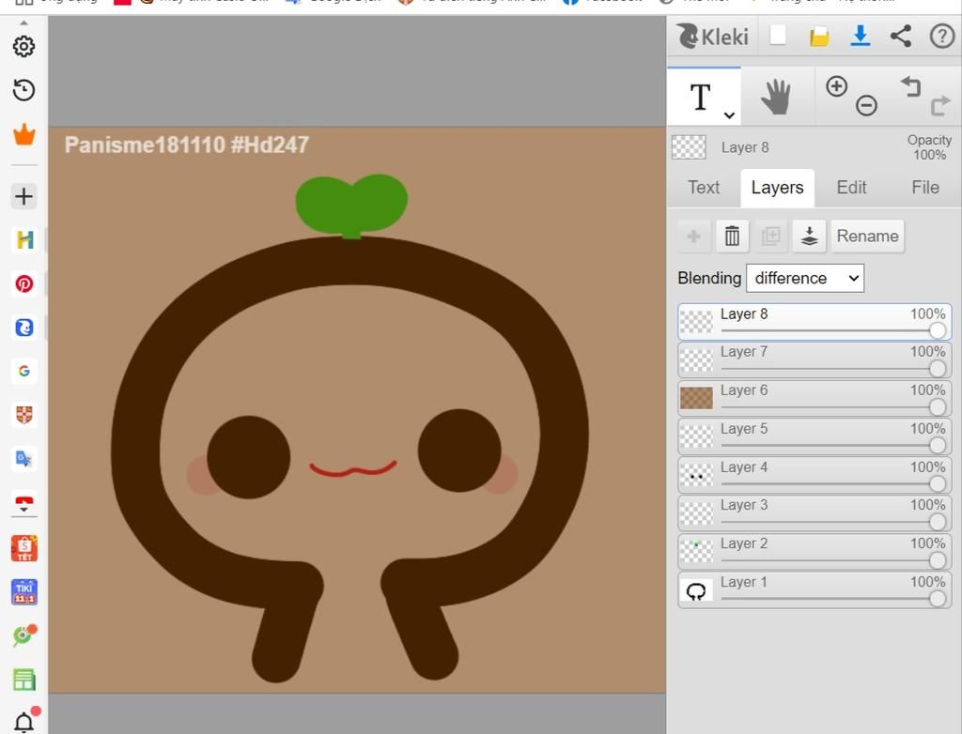
Task: Open the yellow-teal H sidebar shortcut
Action: pos(23,239)
